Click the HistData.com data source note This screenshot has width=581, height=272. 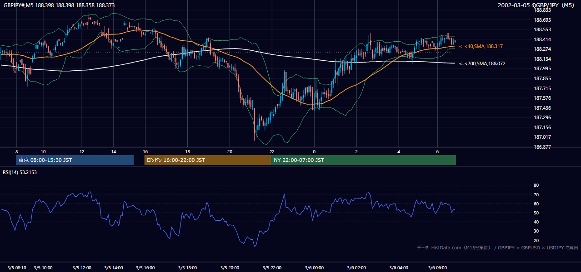498,248
